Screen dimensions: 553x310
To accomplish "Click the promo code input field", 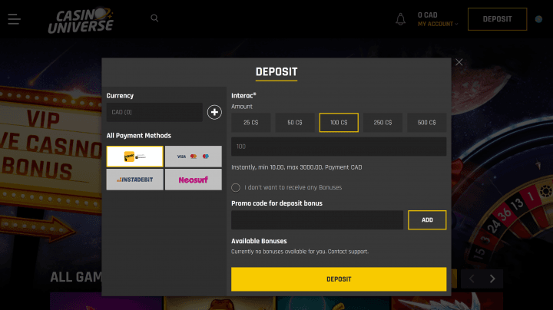I will 317,219.
